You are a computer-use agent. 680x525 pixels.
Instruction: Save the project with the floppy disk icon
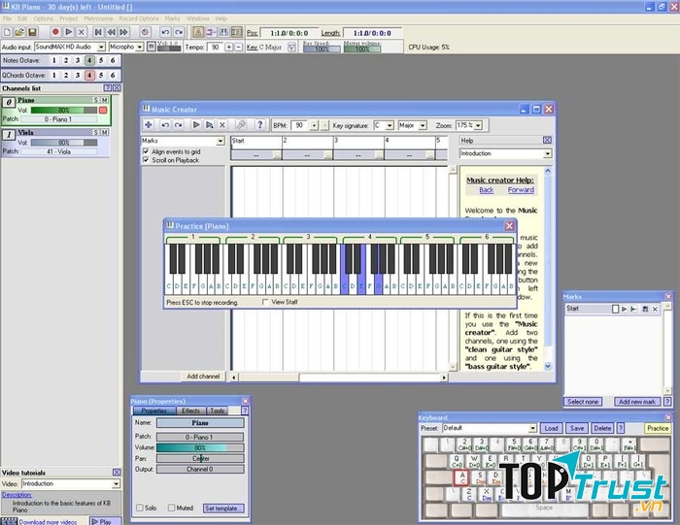pos(32,32)
